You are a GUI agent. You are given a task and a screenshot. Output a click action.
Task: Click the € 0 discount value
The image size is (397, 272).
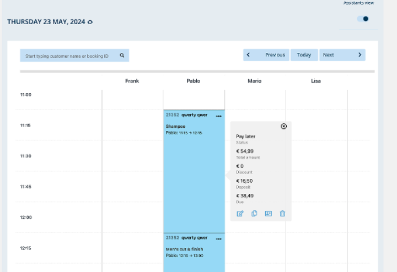[x=240, y=166]
